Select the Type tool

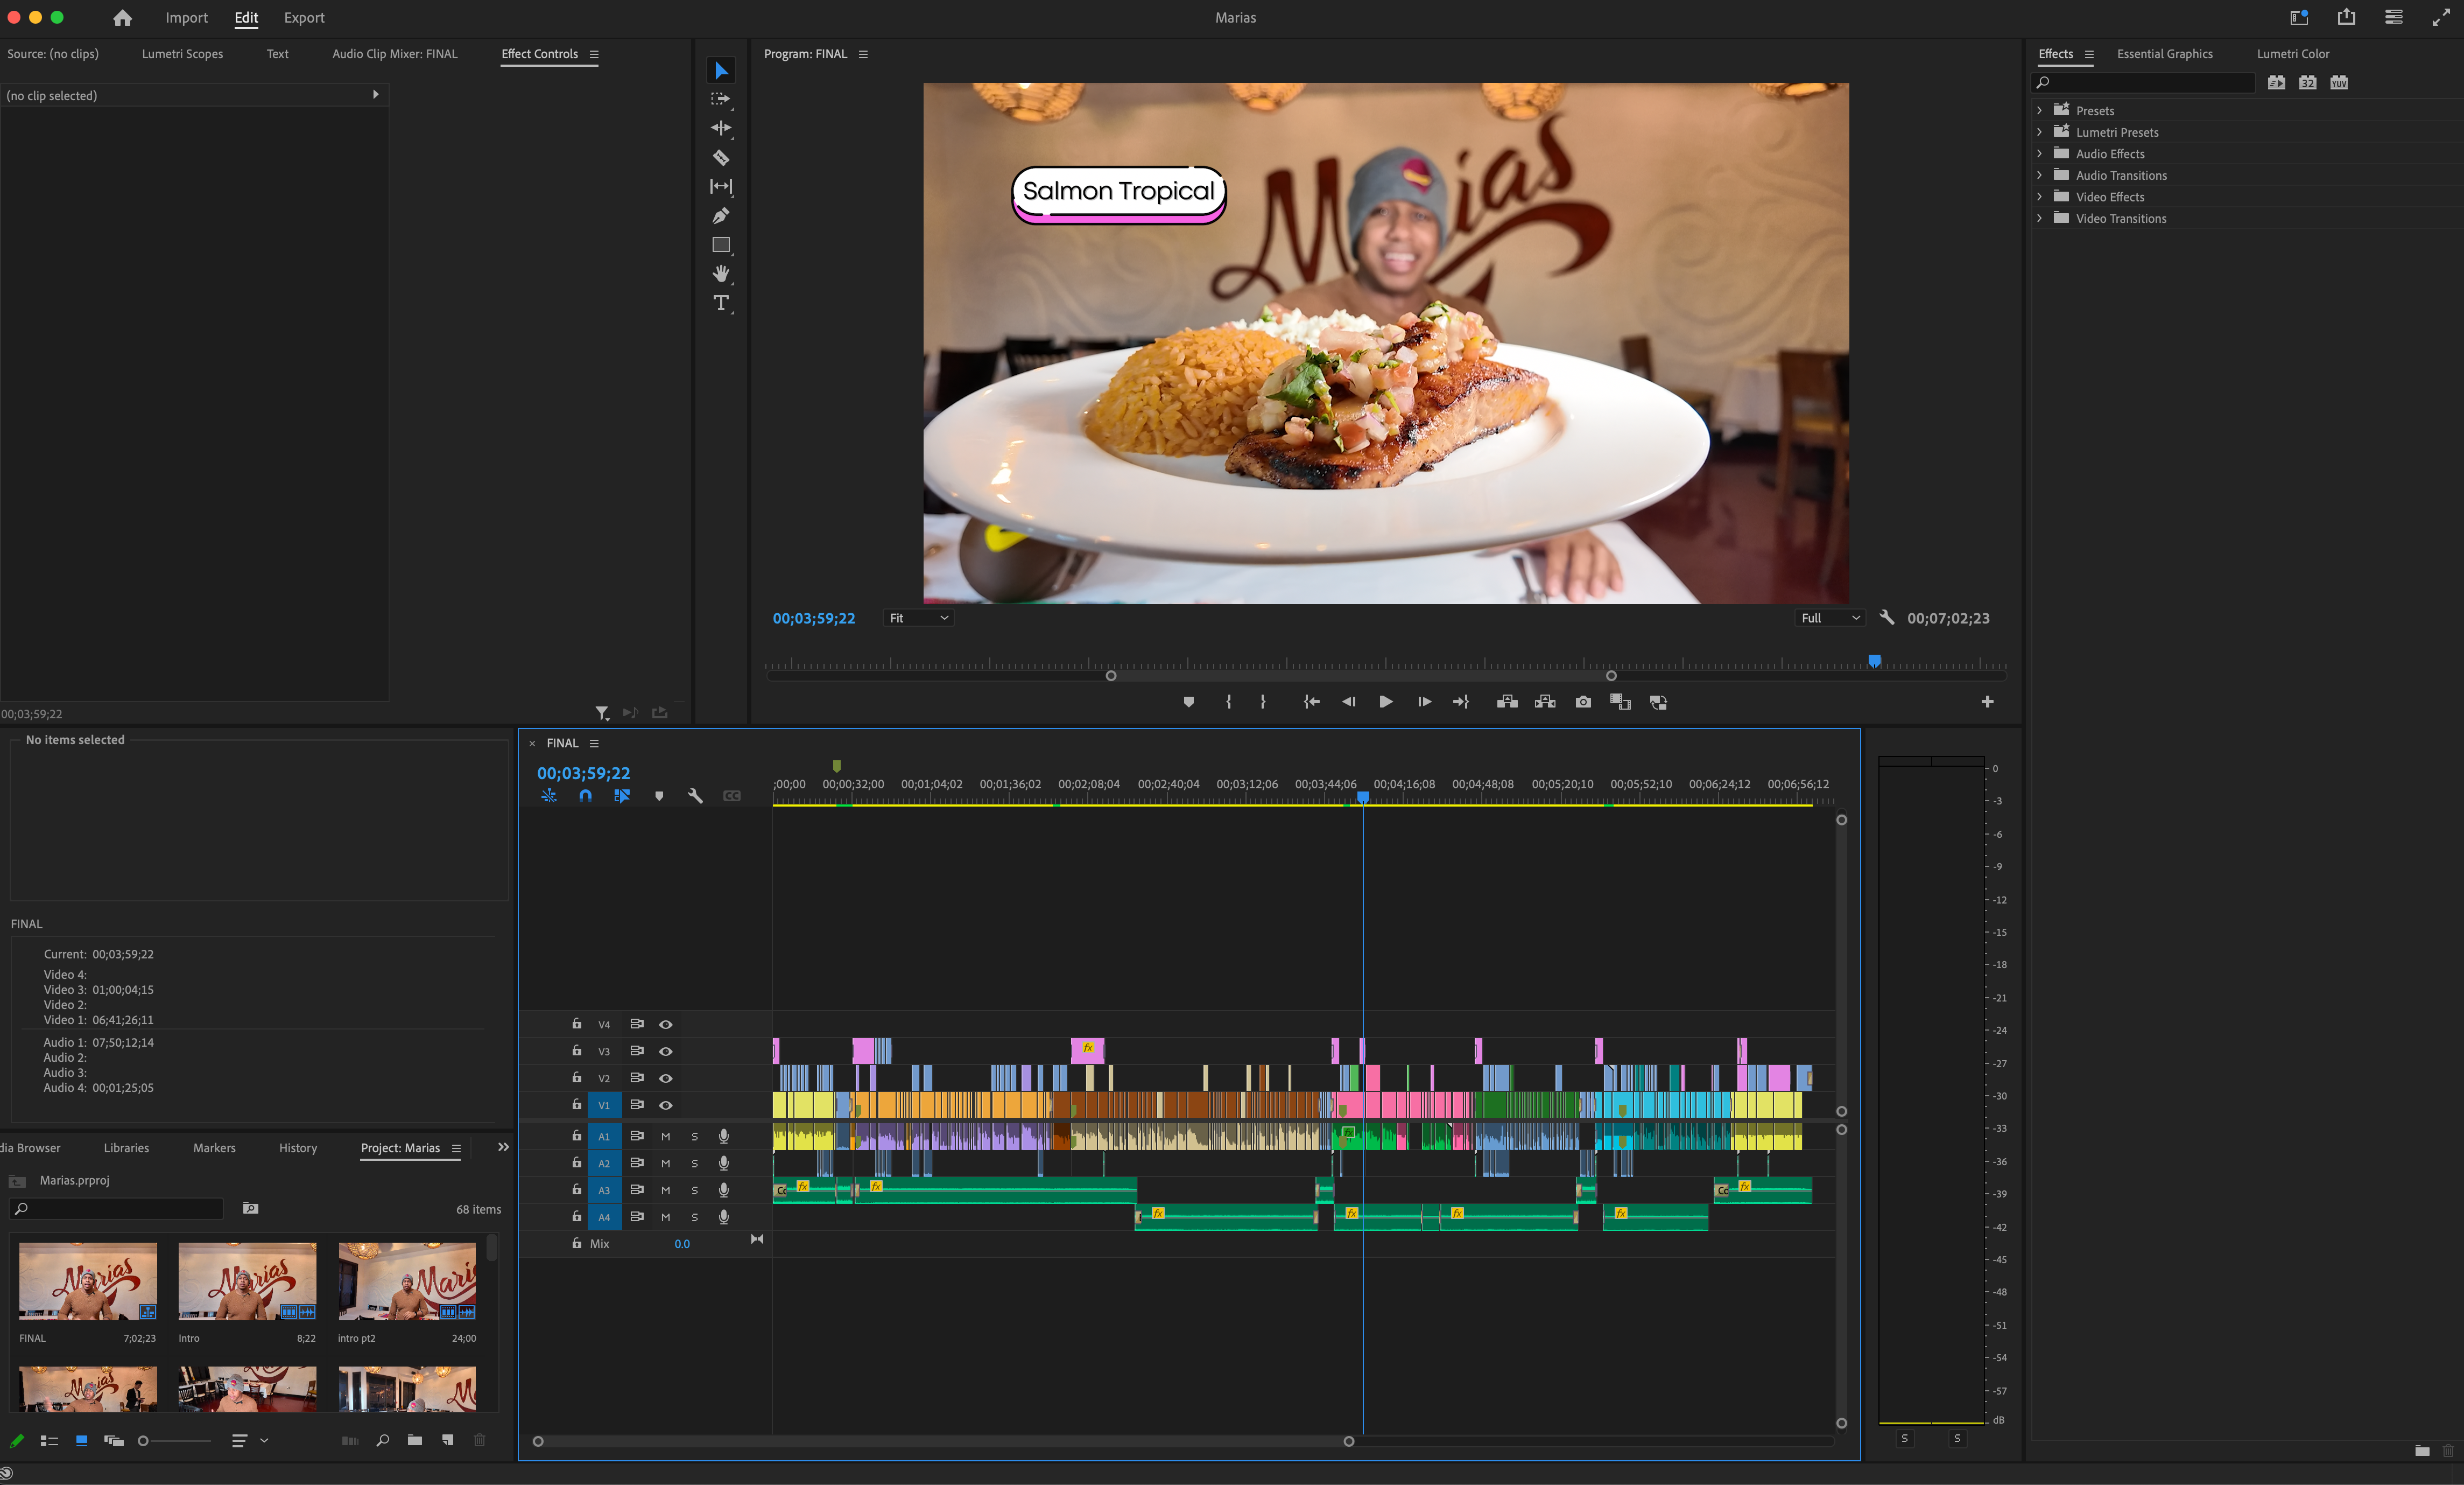[720, 302]
